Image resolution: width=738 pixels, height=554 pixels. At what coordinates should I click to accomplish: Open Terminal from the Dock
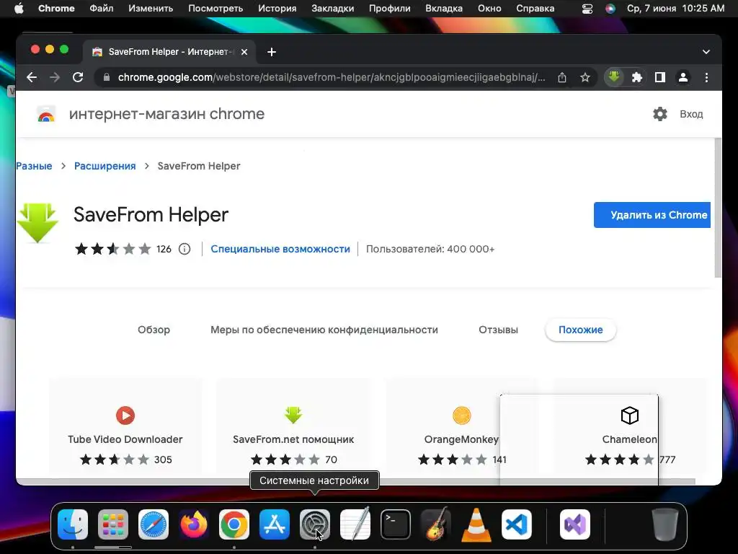click(396, 524)
